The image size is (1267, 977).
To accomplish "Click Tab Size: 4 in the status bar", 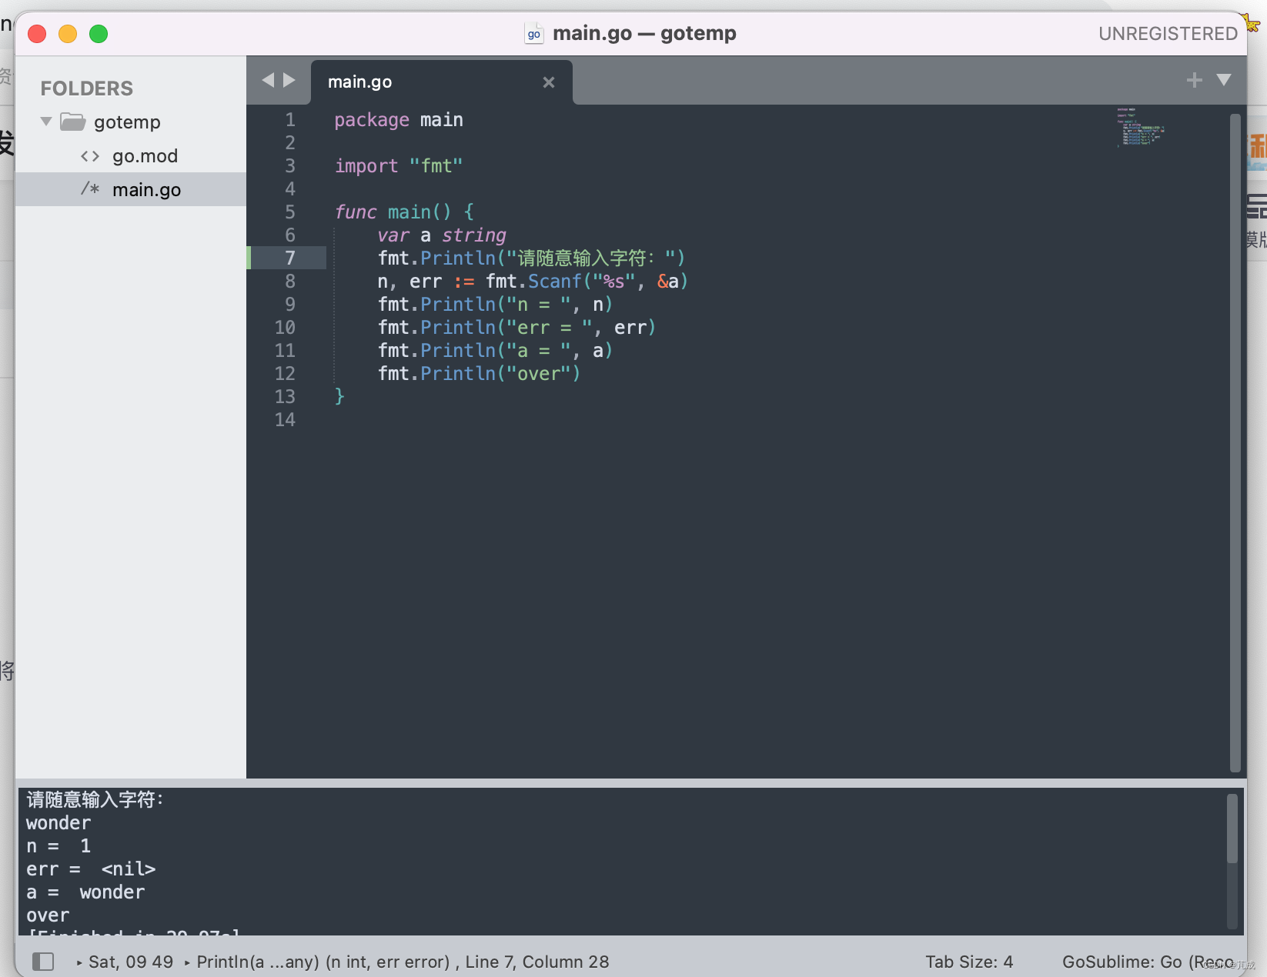I will pyautogui.click(x=969, y=962).
